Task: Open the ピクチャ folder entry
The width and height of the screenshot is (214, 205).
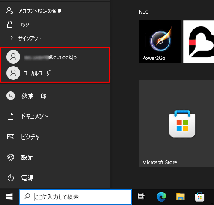Action: 55,137
